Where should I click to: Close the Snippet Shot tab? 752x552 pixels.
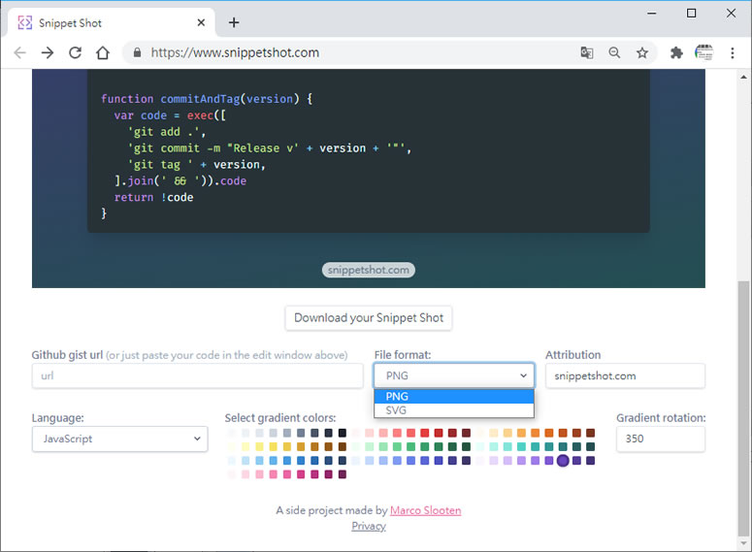[x=201, y=22]
